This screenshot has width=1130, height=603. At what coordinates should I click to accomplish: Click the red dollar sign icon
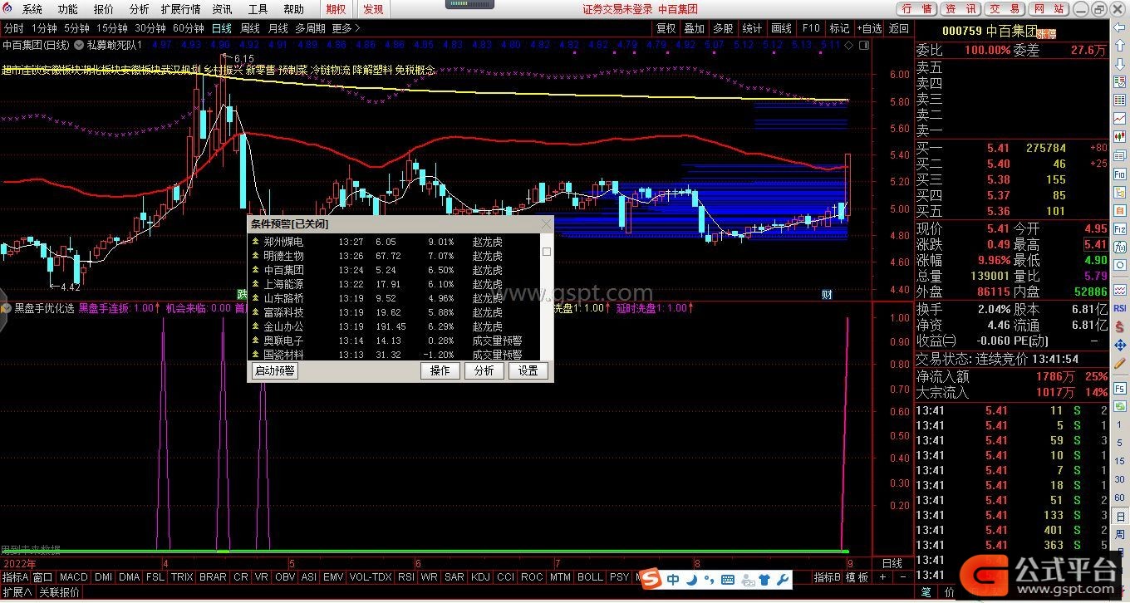click(1120, 326)
